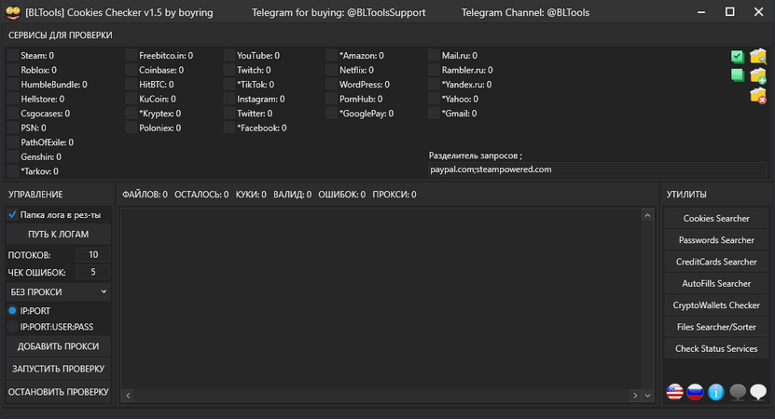This screenshot has height=419, width=775.
Task: Click the folder with magnifier icon
Action: point(757,56)
